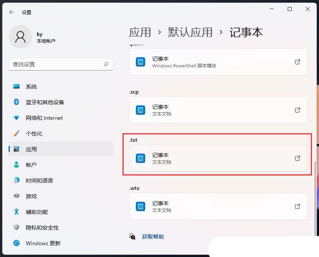Open Personalization settings

34,134
